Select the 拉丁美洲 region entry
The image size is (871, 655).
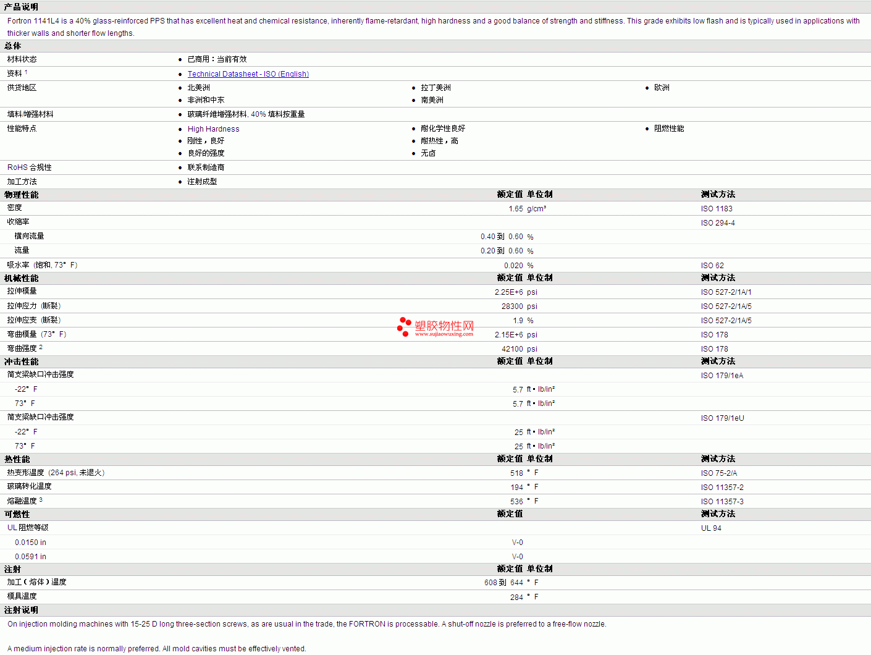click(435, 88)
